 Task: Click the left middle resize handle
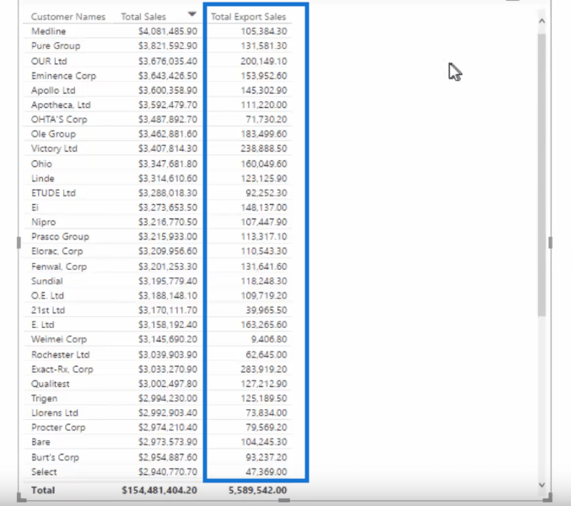click(x=19, y=242)
